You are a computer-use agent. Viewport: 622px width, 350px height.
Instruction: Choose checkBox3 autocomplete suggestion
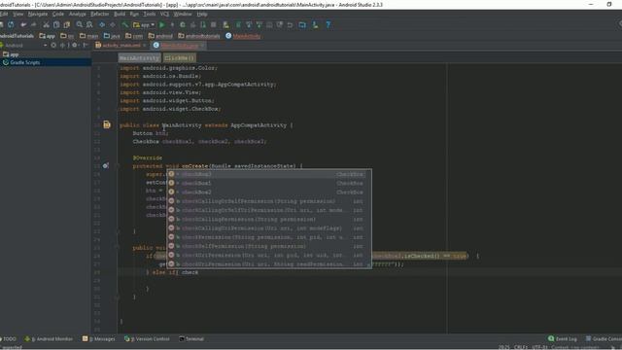click(269, 174)
